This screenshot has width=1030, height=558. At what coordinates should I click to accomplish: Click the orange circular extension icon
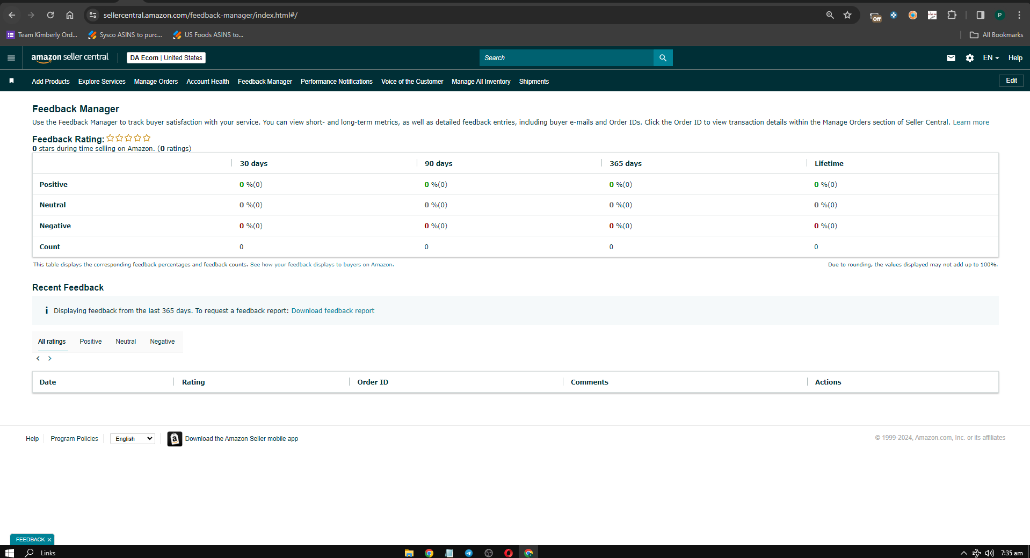pos(912,15)
